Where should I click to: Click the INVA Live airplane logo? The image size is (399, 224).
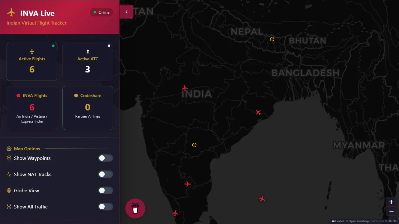coord(12,13)
